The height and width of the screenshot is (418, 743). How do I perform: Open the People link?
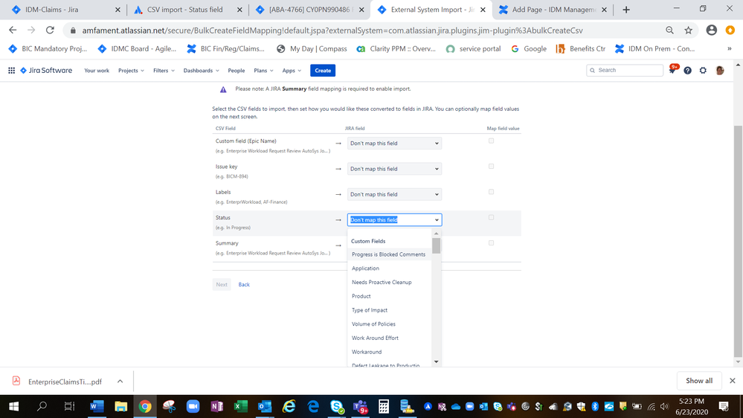click(x=236, y=70)
